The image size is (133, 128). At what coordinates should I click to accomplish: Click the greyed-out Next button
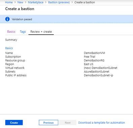tap(68, 123)
